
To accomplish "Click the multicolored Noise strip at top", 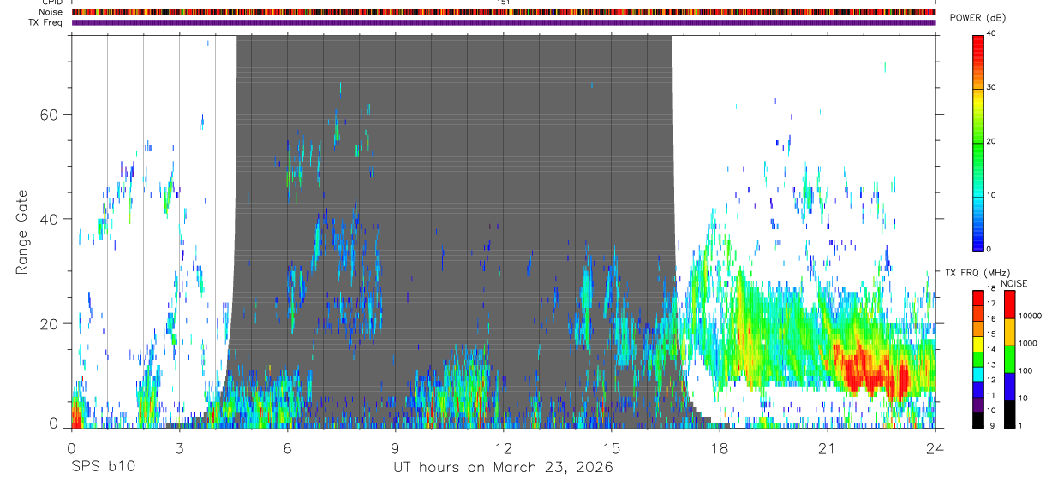I will (x=504, y=12).
